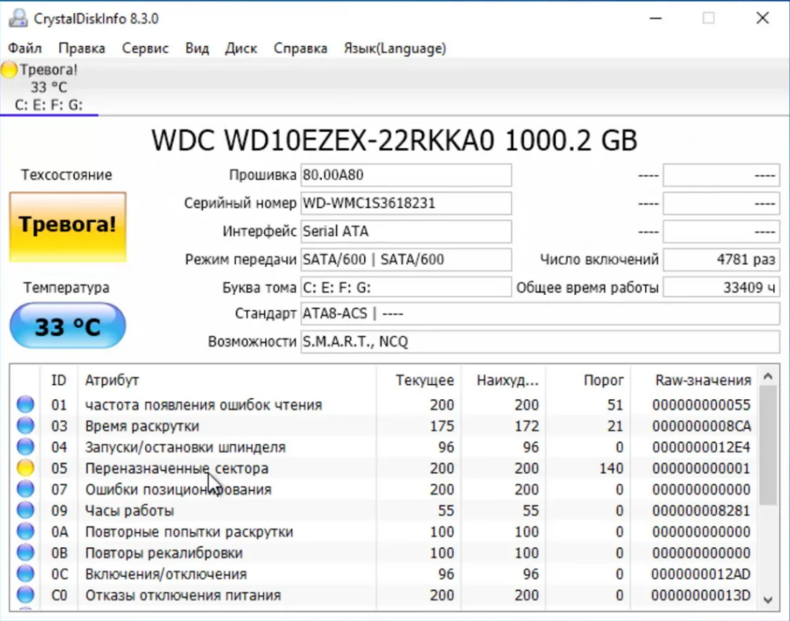790x621 pixels.
Task: Open the Файл menu
Action: click(25, 49)
